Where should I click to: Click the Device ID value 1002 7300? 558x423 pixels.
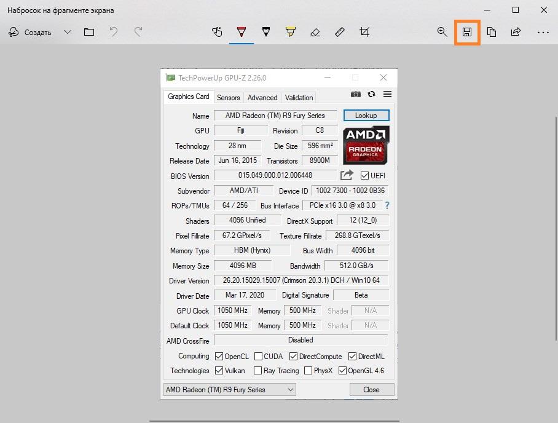pyautogui.click(x=350, y=191)
